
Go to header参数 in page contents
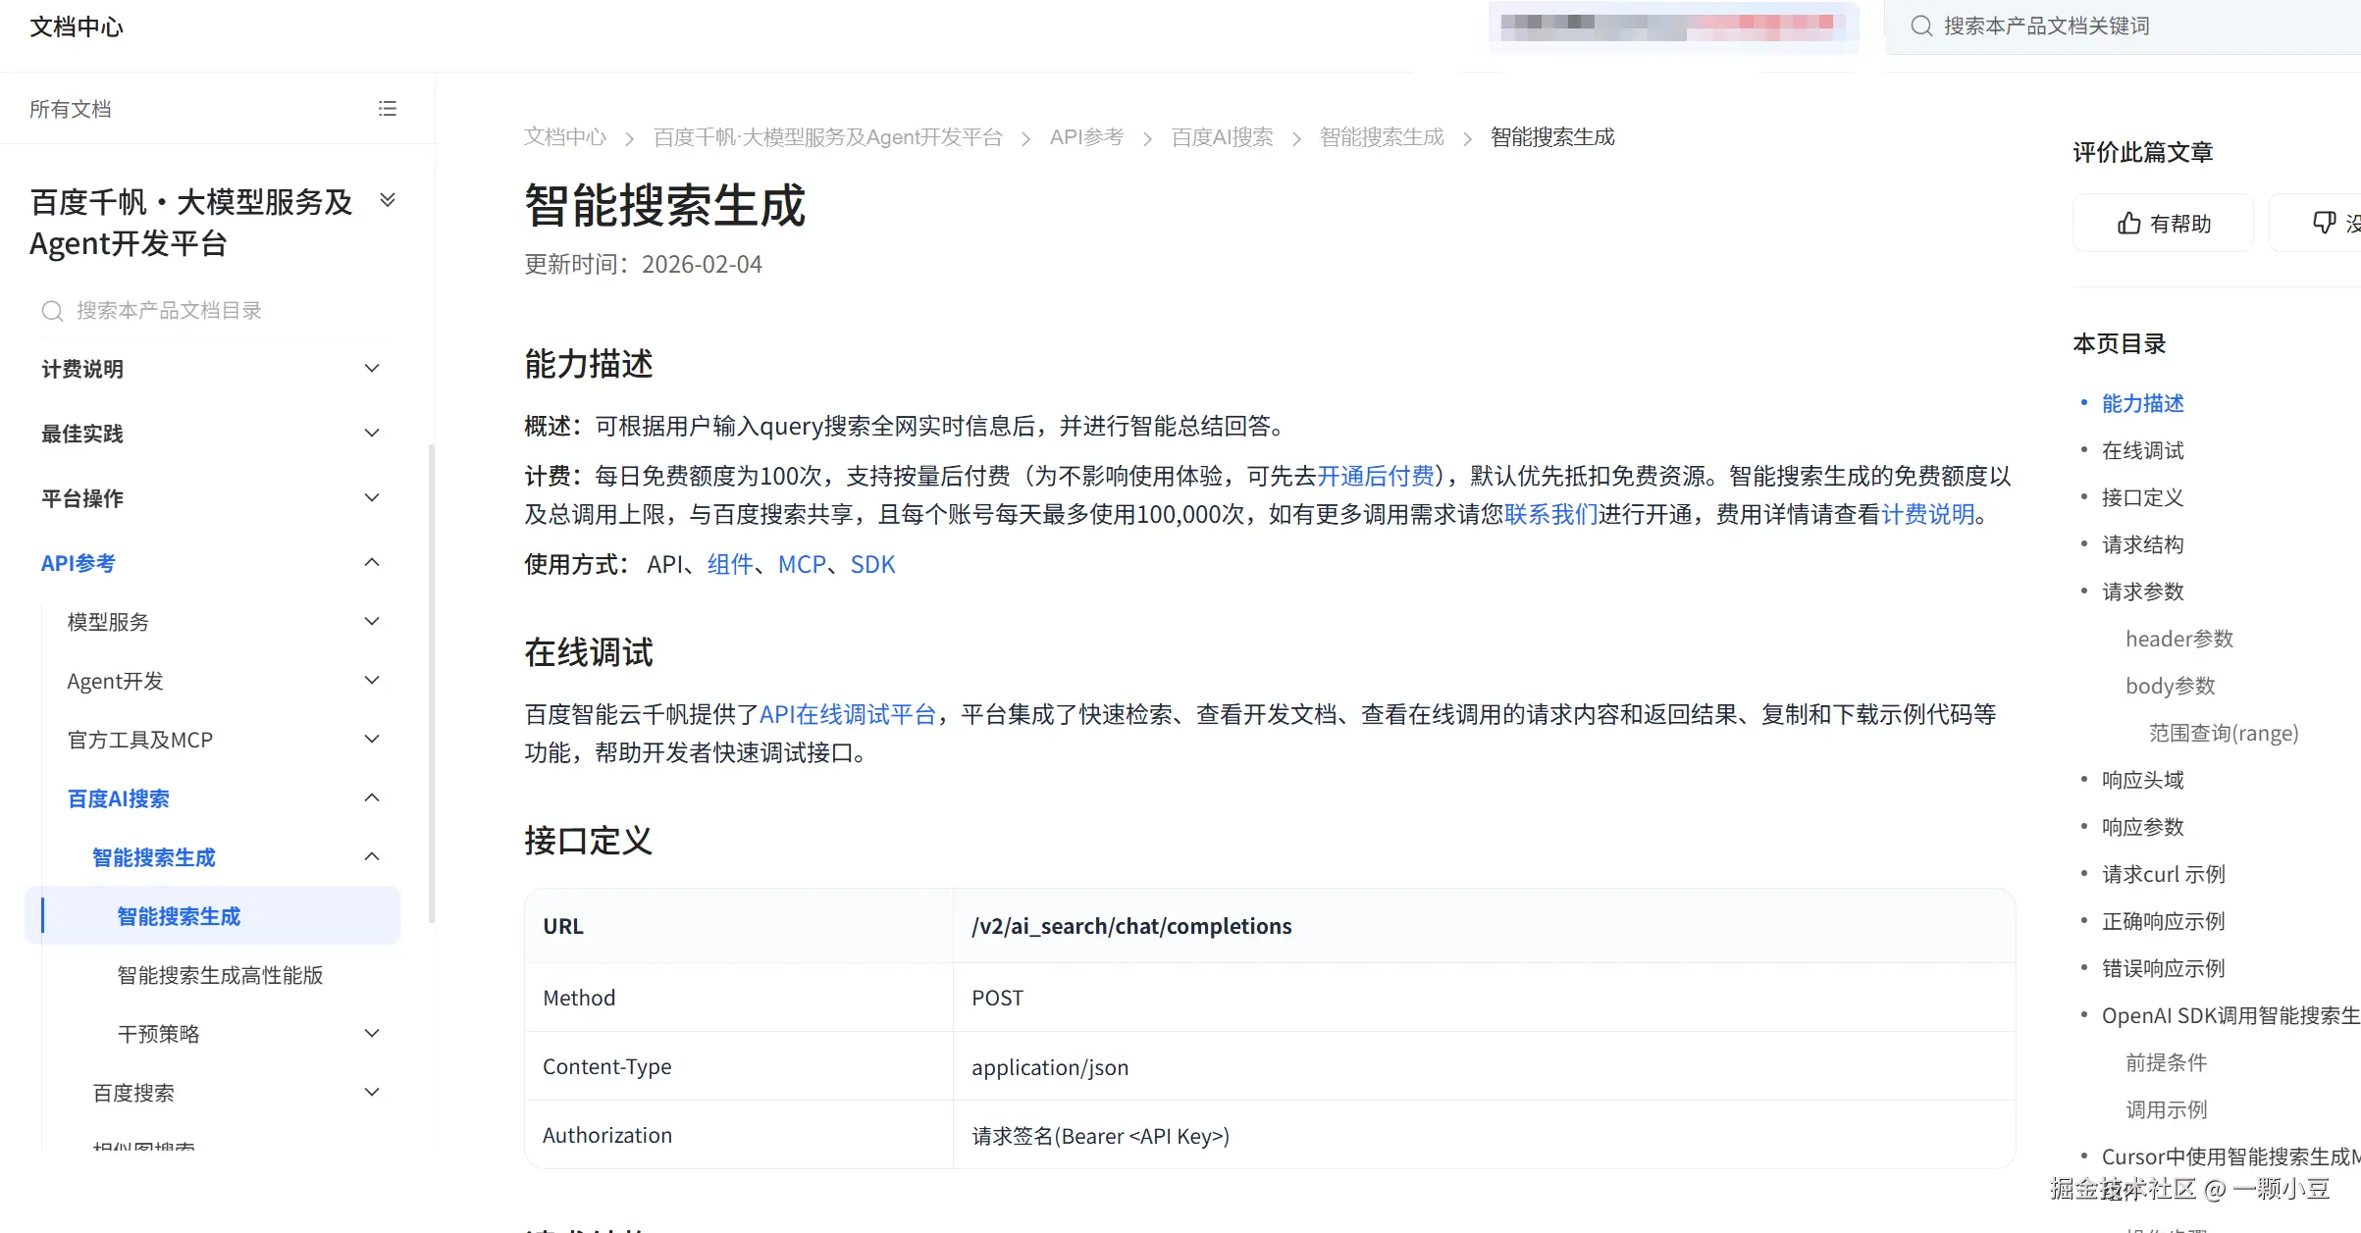(2178, 640)
